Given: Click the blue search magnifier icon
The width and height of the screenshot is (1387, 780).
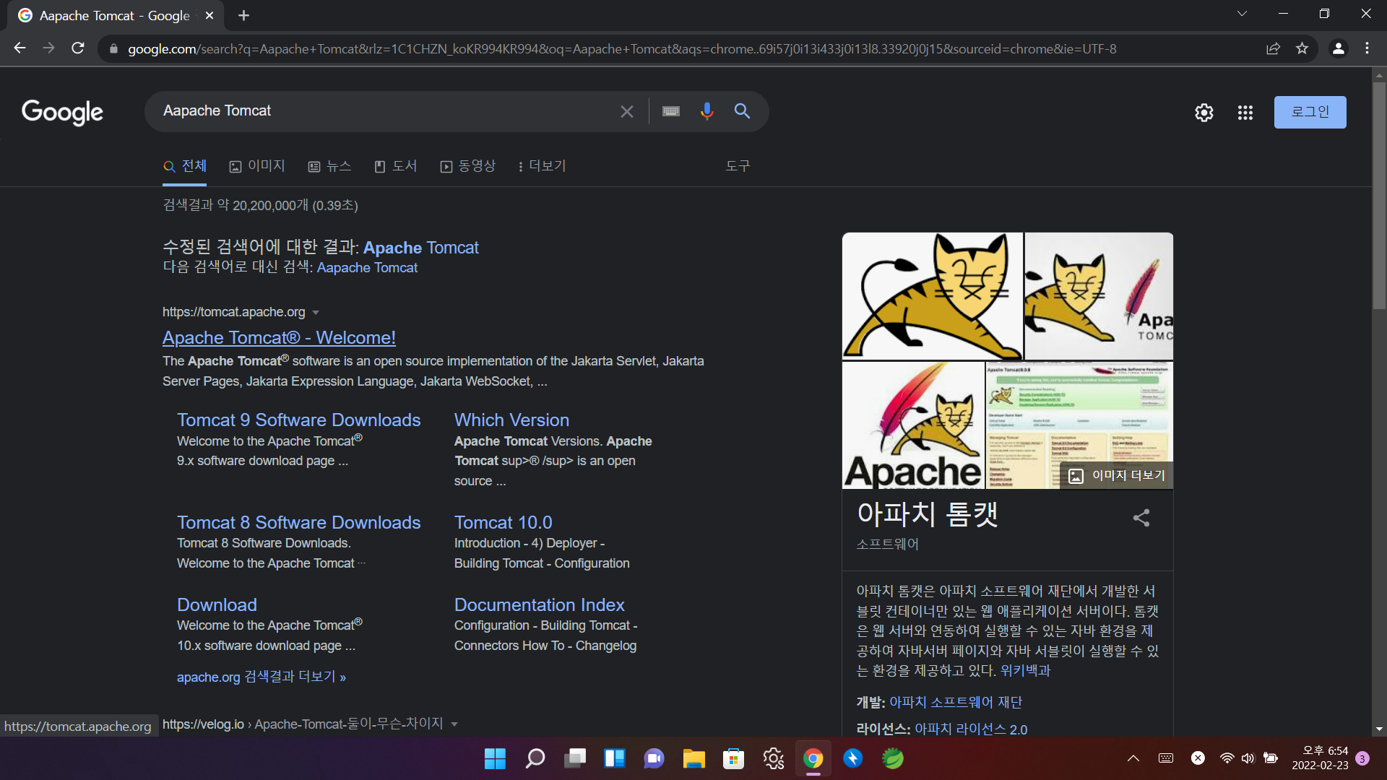Looking at the screenshot, I should click(x=742, y=111).
